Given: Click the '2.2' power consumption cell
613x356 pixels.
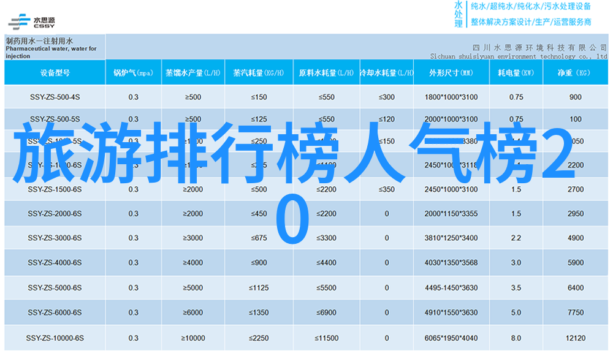Looking at the screenshot, I should (x=516, y=238).
